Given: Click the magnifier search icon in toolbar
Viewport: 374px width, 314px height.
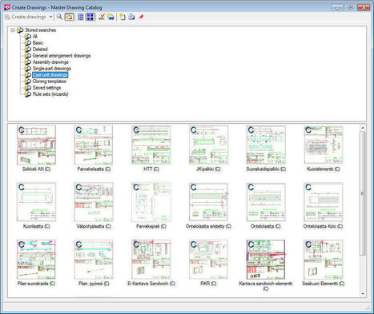Looking at the screenshot, I should coord(59,17).
